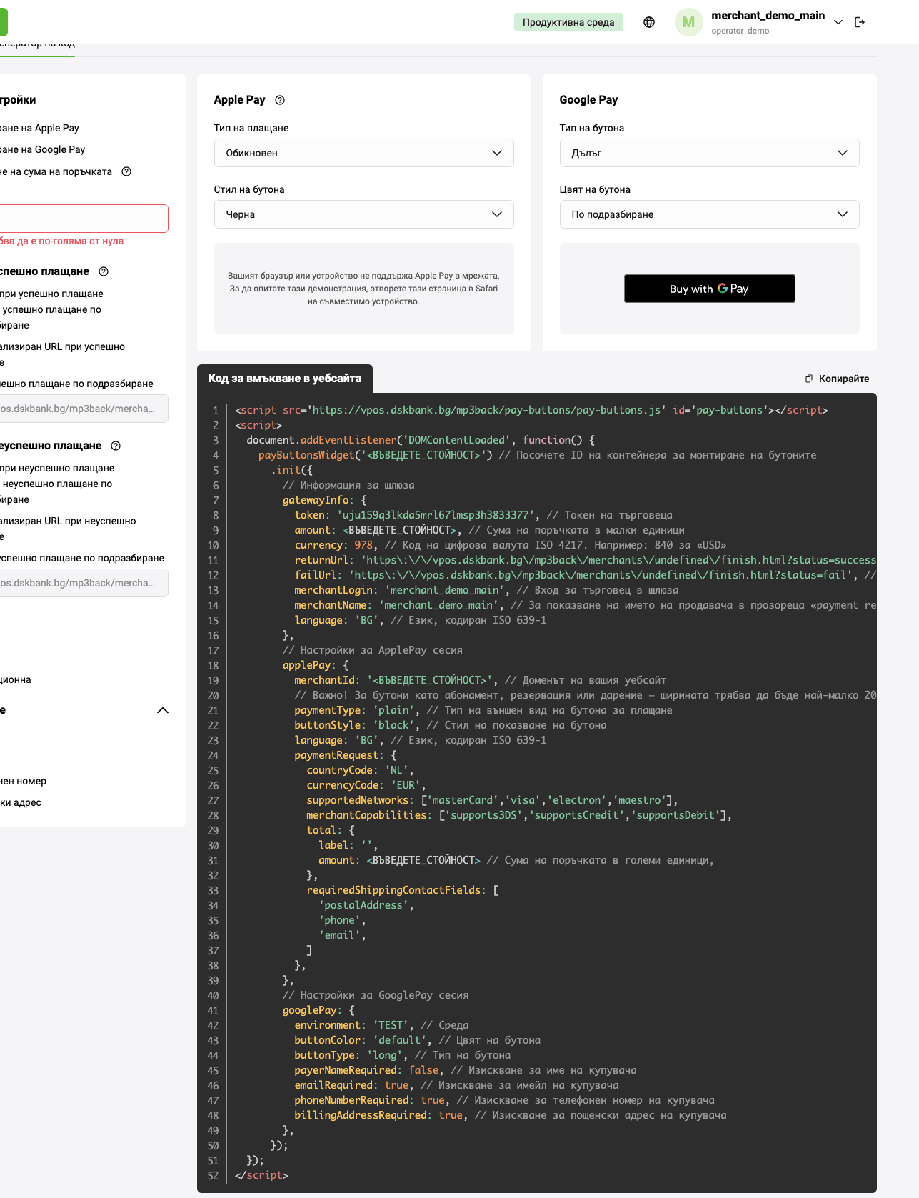
Task: Click the fail URL input in the left panel
Action: (x=84, y=583)
